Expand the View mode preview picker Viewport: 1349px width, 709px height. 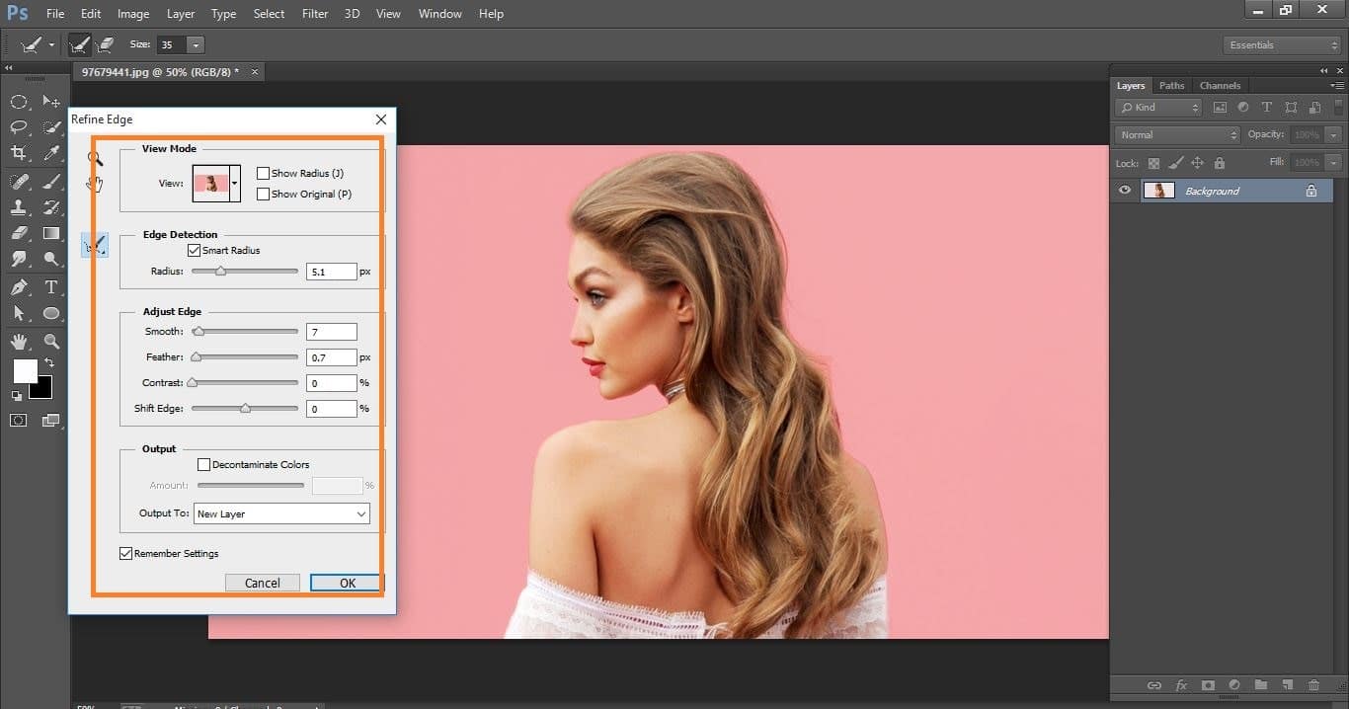(233, 183)
